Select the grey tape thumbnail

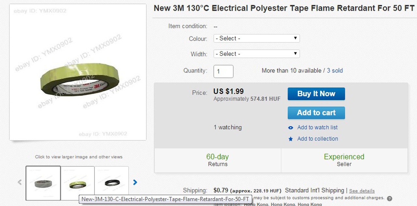click(43, 182)
